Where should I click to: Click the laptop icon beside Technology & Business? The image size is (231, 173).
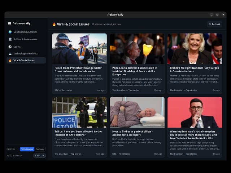point(10,54)
